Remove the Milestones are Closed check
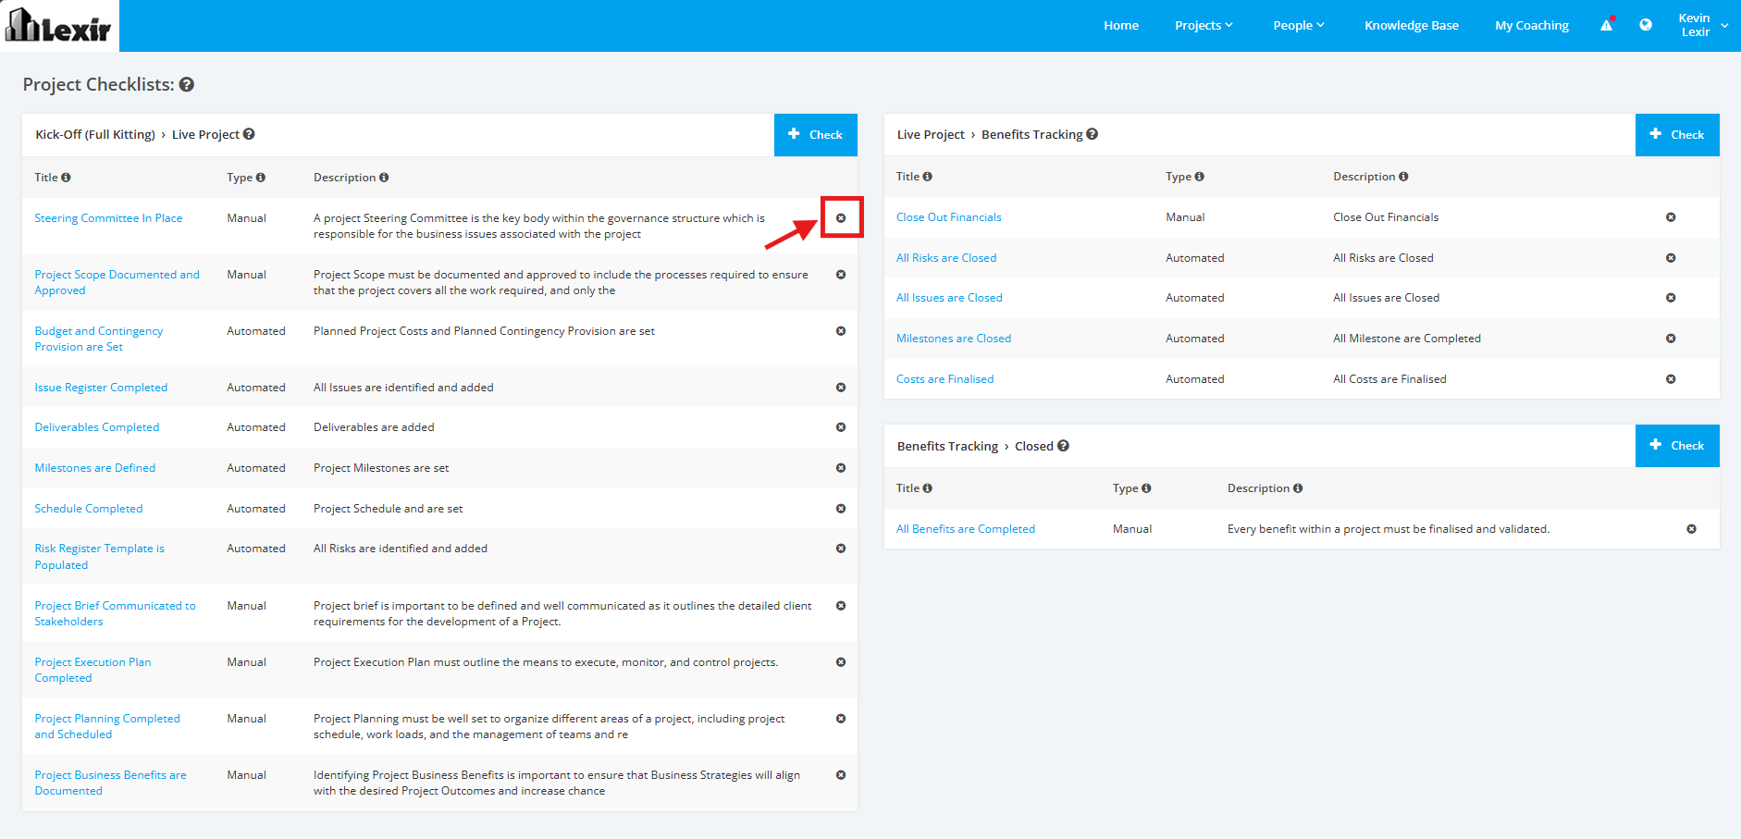Viewport: 1741px width, 839px height. (x=1671, y=339)
